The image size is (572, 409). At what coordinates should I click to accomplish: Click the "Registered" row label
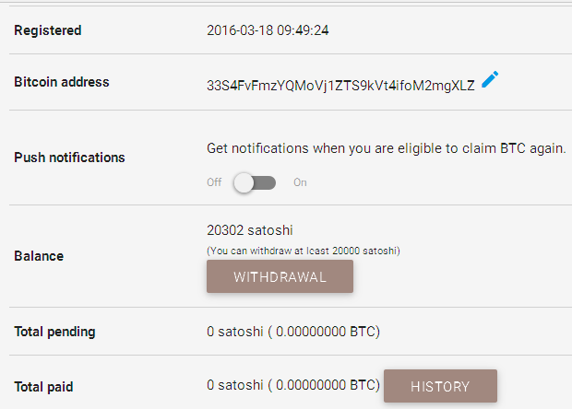(48, 30)
